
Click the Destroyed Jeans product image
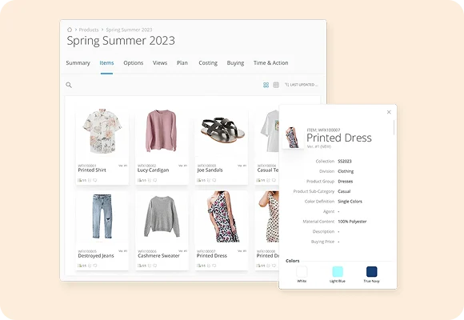[x=102, y=216]
